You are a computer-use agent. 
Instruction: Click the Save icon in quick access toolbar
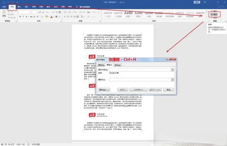click(x=4, y=2)
